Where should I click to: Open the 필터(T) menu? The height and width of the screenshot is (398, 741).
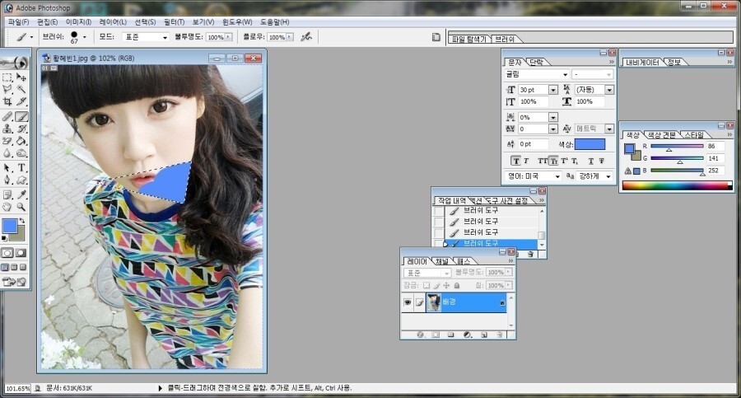174,21
